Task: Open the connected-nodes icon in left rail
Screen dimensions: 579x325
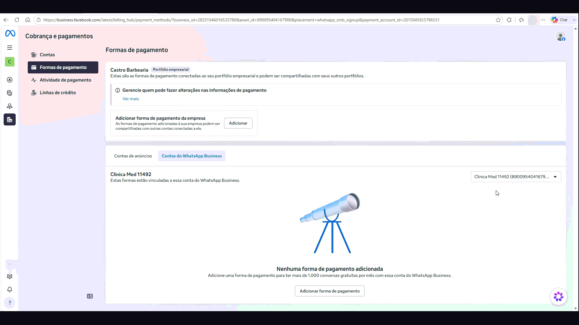Action: (x=10, y=106)
